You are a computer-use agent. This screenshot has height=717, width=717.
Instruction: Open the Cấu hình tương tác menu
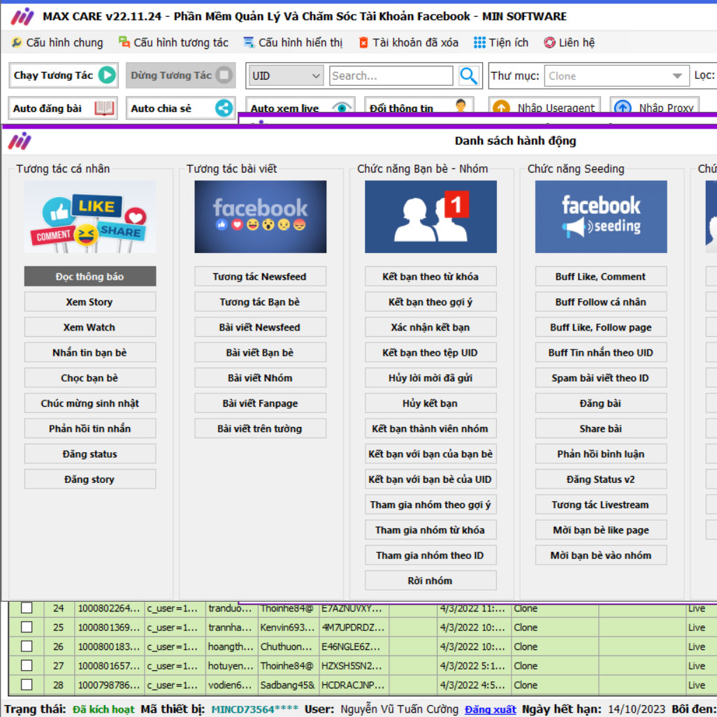click(173, 43)
